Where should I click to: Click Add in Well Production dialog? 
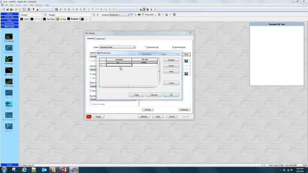(x=171, y=72)
